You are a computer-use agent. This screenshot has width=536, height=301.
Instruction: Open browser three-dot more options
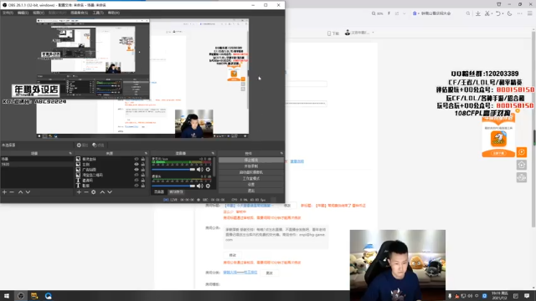point(519,13)
